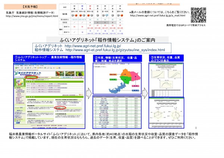This screenshot has height=158, width=224.
Task: Click the first news headline link in screenshot
Action: tap(49, 84)
